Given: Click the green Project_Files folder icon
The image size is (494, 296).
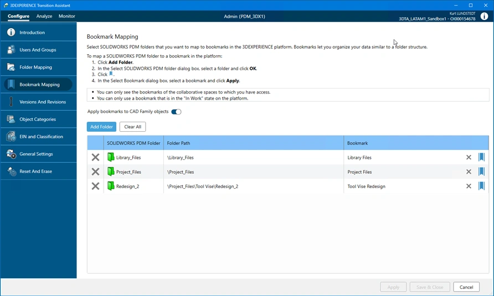Looking at the screenshot, I should (x=111, y=172).
